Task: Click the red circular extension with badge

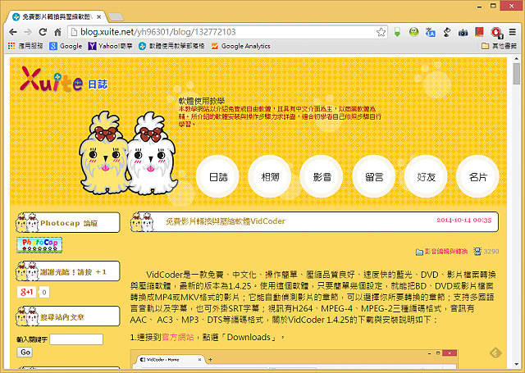Action: (x=496, y=33)
